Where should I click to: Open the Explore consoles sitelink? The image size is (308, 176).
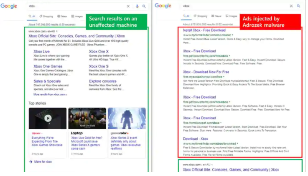(102, 81)
